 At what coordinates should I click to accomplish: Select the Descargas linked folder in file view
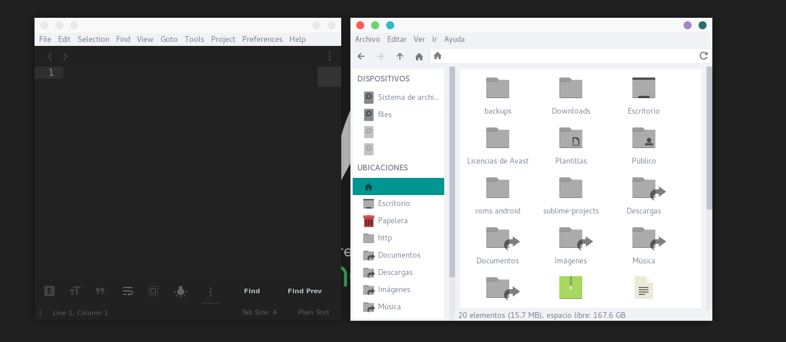pos(648,189)
